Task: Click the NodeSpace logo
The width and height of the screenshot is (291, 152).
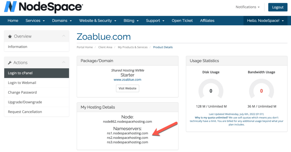Action: click(43, 7)
